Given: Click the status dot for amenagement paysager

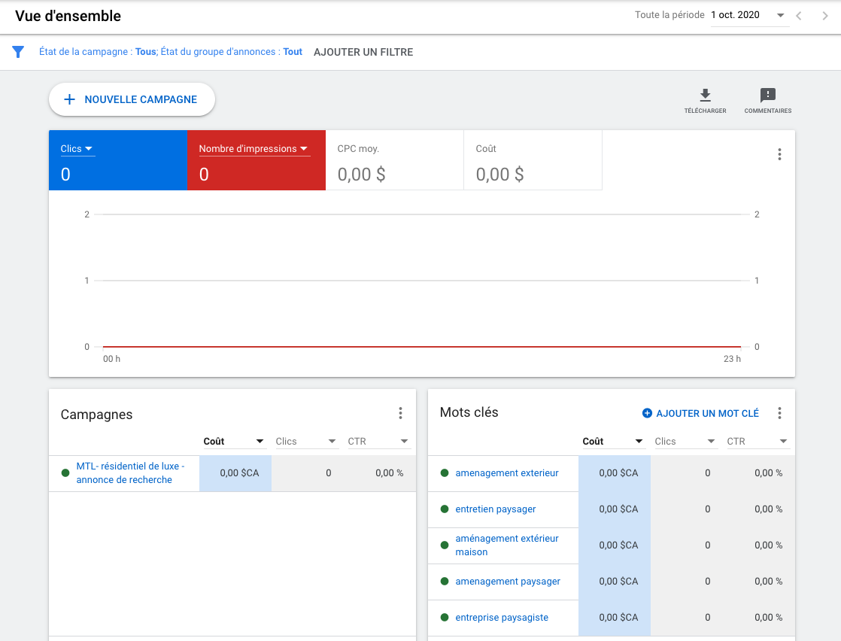Looking at the screenshot, I should 445,582.
